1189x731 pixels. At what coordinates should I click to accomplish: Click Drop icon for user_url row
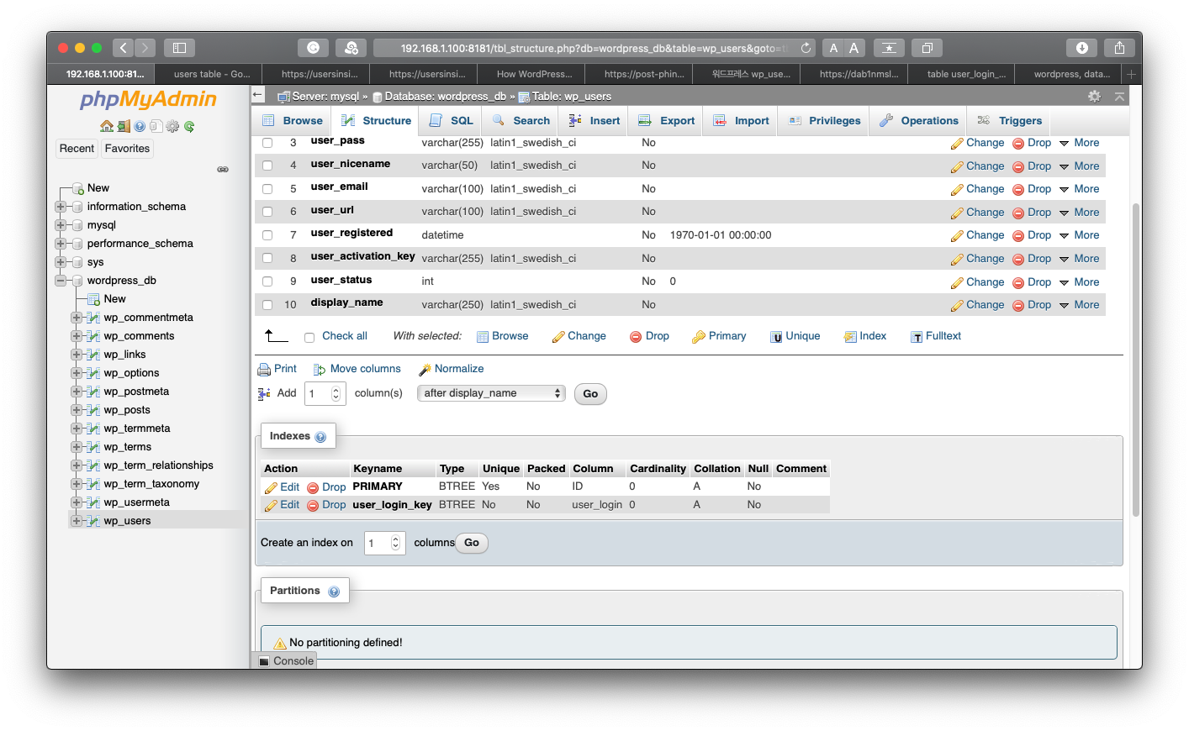(x=1017, y=213)
